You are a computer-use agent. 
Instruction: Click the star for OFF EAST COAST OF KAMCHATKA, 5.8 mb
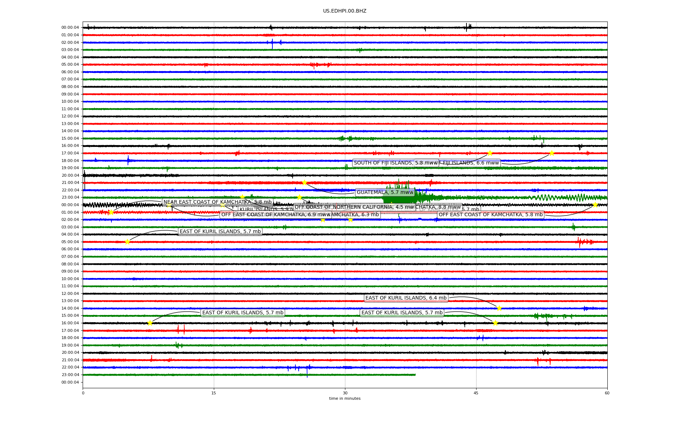tap(595, 205)
